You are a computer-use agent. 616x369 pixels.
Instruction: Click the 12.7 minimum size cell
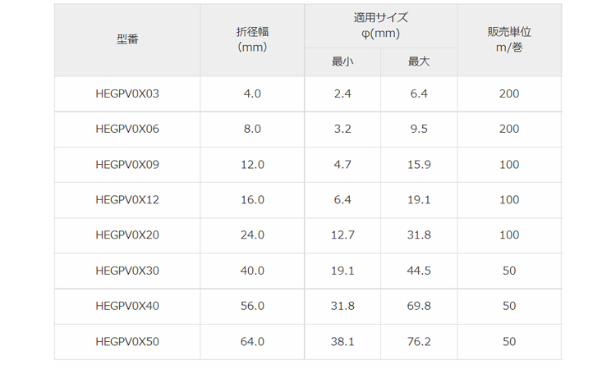click(342, 235)
